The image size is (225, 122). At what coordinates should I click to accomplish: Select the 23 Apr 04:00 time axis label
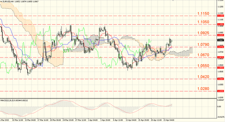click(169, 120)
